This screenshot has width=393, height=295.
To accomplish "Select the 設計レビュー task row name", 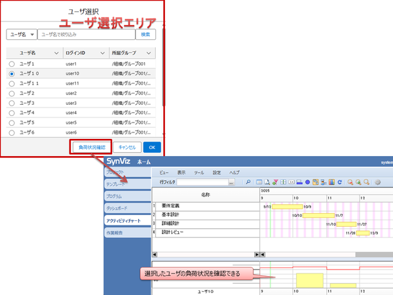I will (x=172, y=232).
